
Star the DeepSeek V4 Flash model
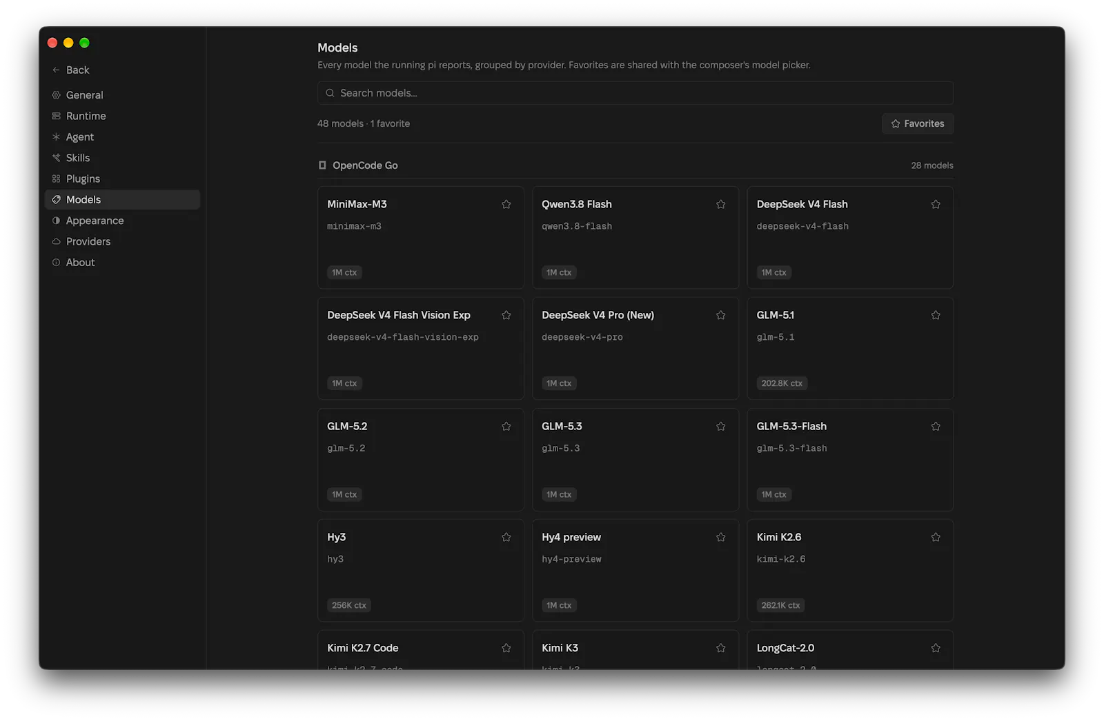click(936, 204)
